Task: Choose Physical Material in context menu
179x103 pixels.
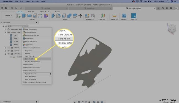Action: tap(37, 42)
